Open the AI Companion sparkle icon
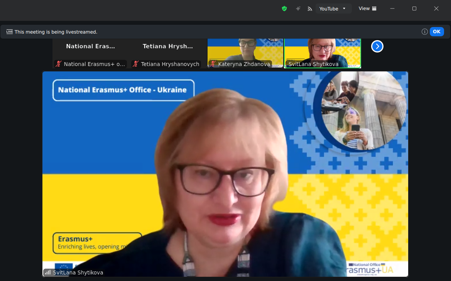The height and width of the screenshot is (281, 451). click(298, 8)
